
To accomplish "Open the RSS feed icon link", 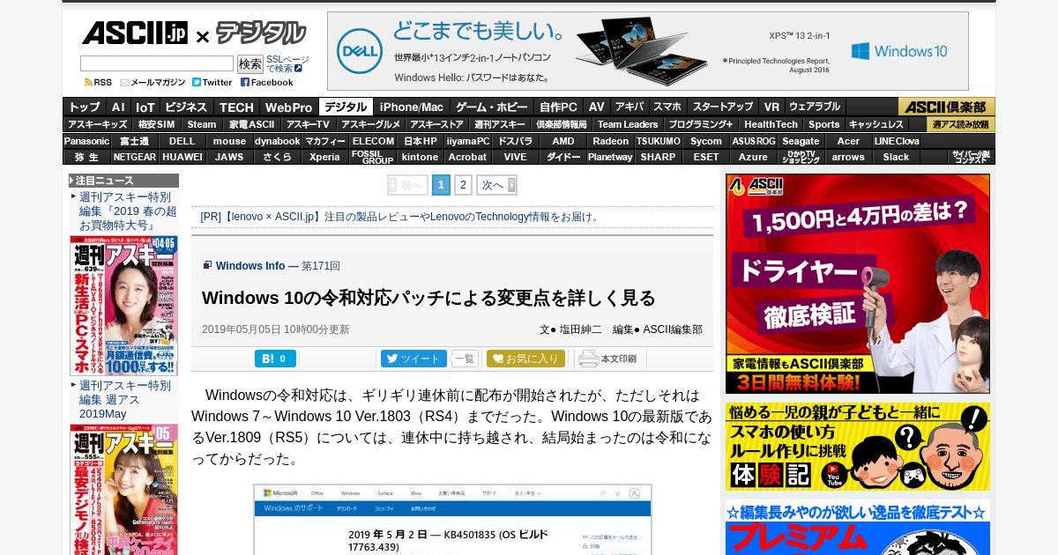I will 98,82.
